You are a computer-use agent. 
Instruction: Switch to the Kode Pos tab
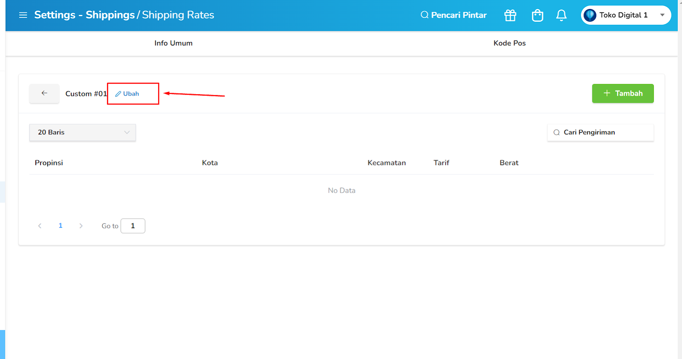coord(509,43)
